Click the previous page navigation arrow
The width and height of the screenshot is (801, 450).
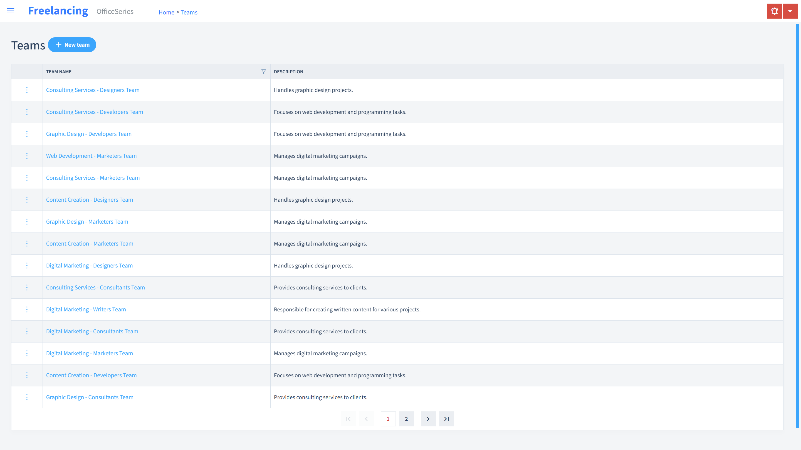366,419
